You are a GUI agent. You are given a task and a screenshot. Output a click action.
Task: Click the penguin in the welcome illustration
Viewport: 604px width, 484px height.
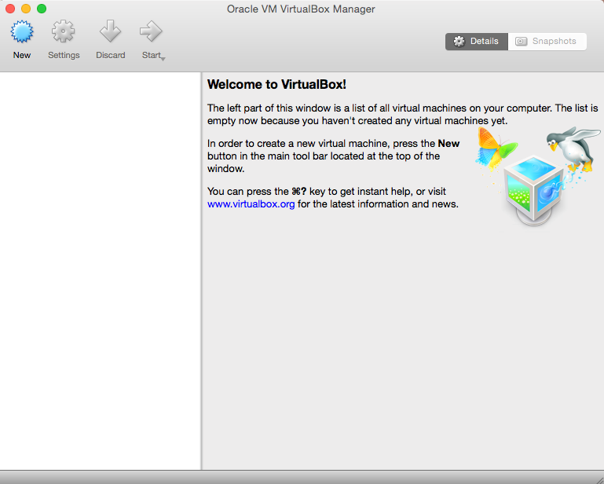(x=572, y=148)
